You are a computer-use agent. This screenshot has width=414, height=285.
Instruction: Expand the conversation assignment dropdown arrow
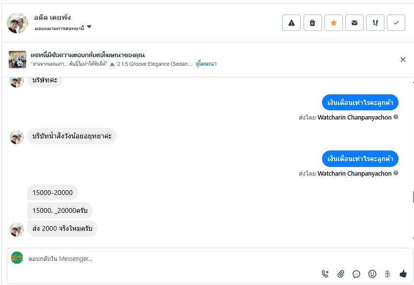point(89,28)
